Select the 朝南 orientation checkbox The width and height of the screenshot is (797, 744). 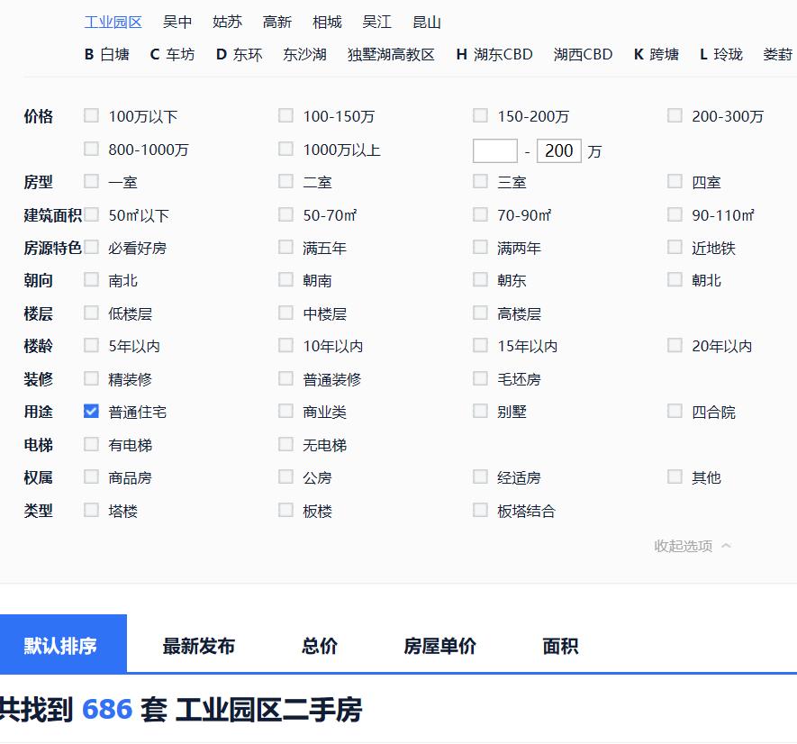pyautogui.click(x=285, y=279)
